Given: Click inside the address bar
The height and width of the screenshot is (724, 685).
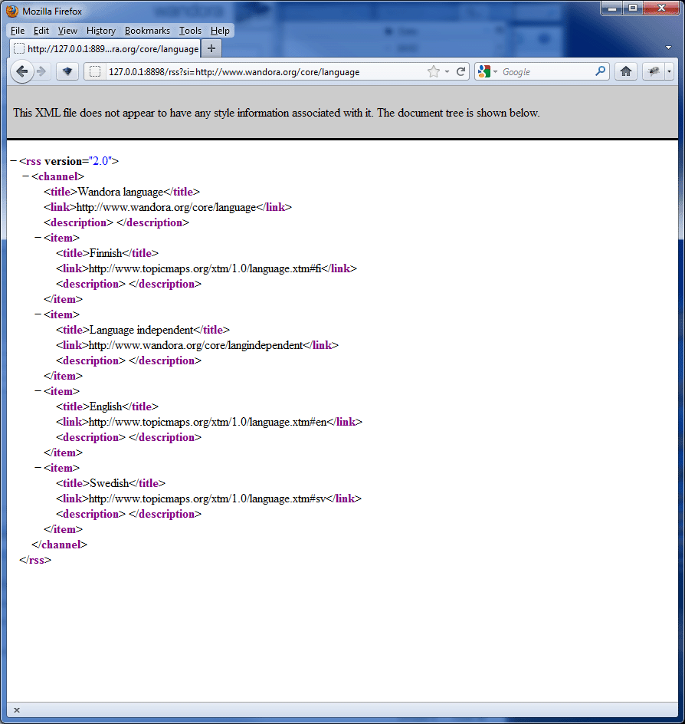Looking at the screenshot, I should [x=268, y=71].
